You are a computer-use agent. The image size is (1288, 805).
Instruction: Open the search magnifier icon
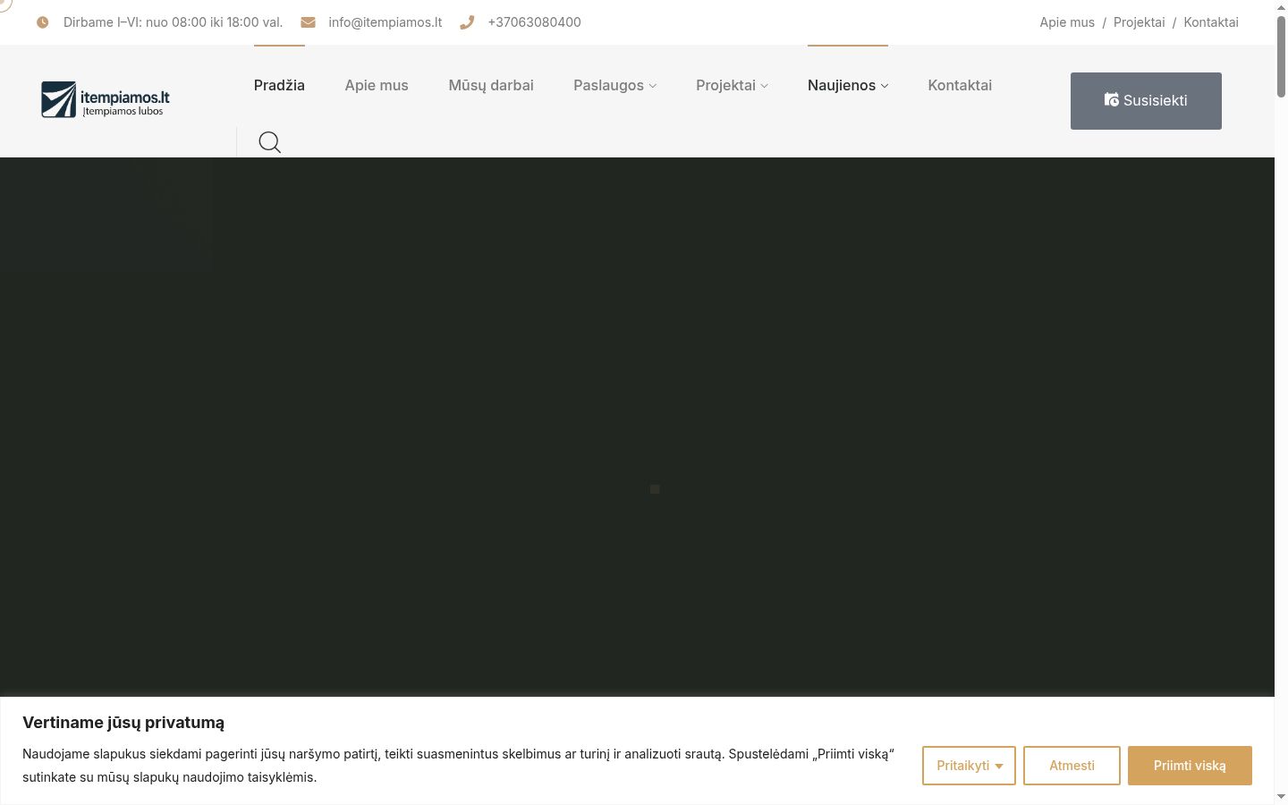tap(269, 142)
